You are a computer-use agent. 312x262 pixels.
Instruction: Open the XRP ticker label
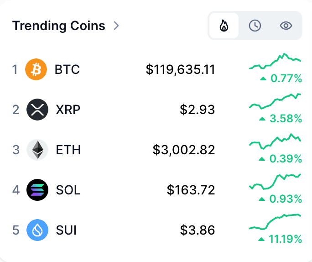[68, 110]
